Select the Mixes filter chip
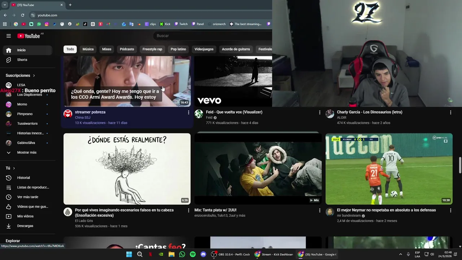 [x=107, y=49]
